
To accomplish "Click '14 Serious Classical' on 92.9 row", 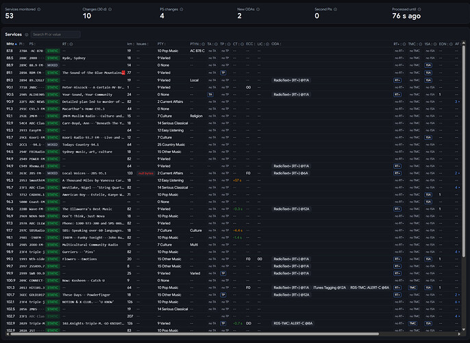I will tap(173, 123).
